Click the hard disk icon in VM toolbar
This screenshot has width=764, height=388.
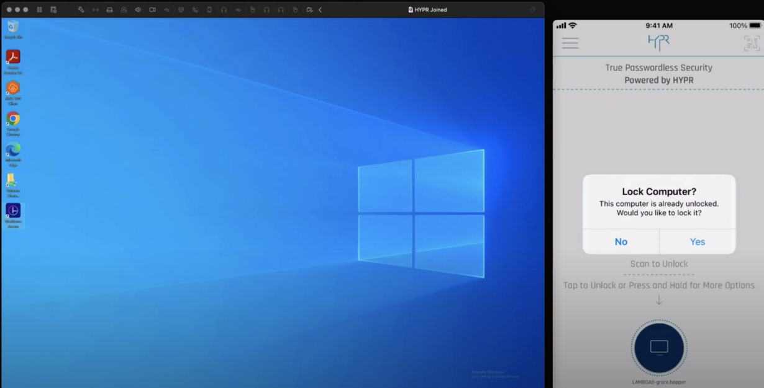click(x=109, y=10)
